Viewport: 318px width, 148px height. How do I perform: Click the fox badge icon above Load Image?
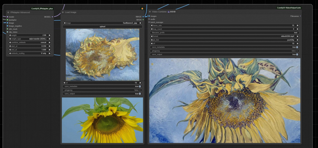click(142, 9)
